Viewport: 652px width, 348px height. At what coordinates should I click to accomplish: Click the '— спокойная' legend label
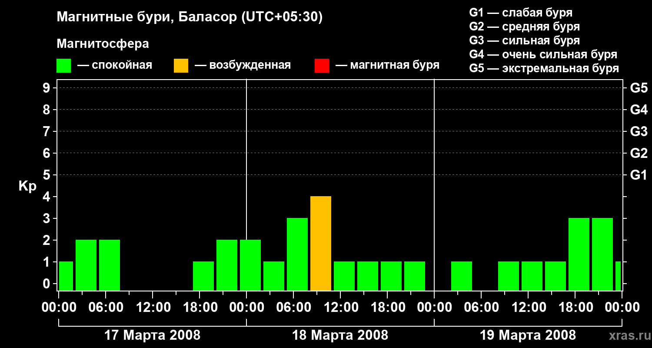pos(115,66)
